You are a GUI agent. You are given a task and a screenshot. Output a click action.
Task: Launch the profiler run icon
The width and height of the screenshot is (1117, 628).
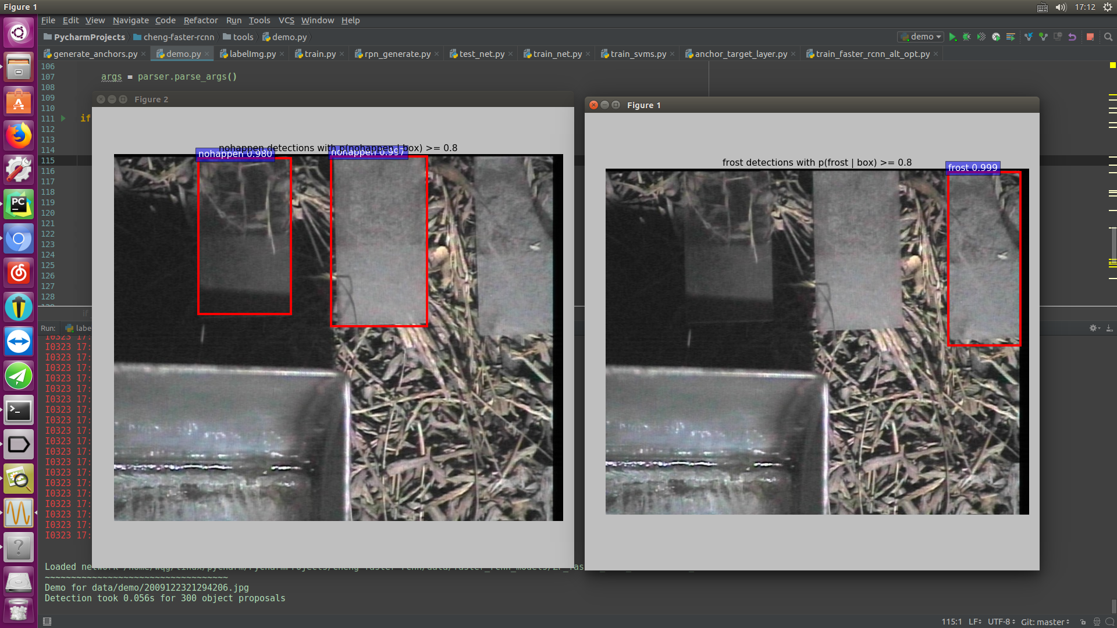[996, 37]
